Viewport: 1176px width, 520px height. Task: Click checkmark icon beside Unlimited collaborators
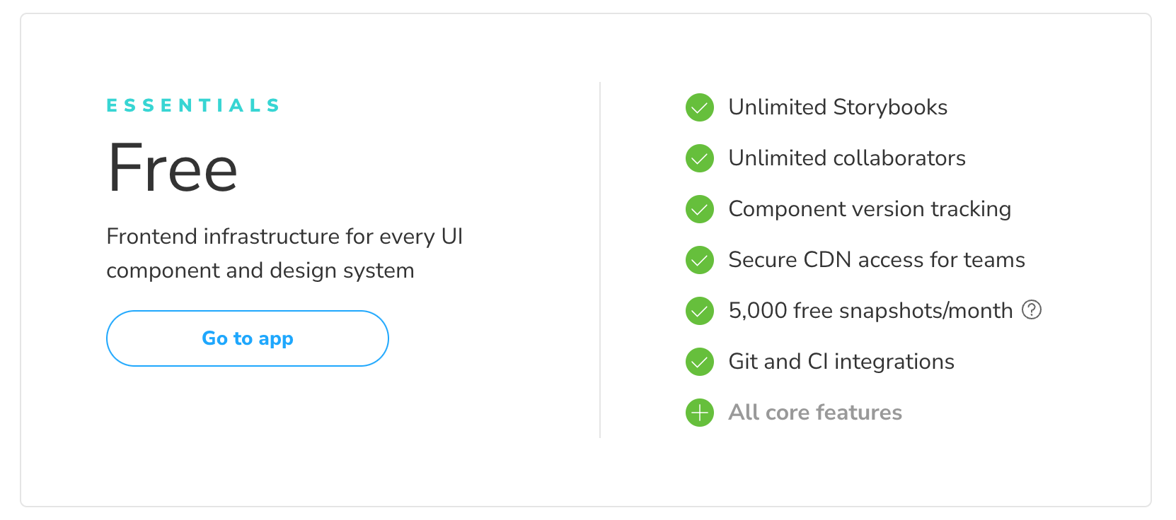pyautogui.click(x=700, y=158)
